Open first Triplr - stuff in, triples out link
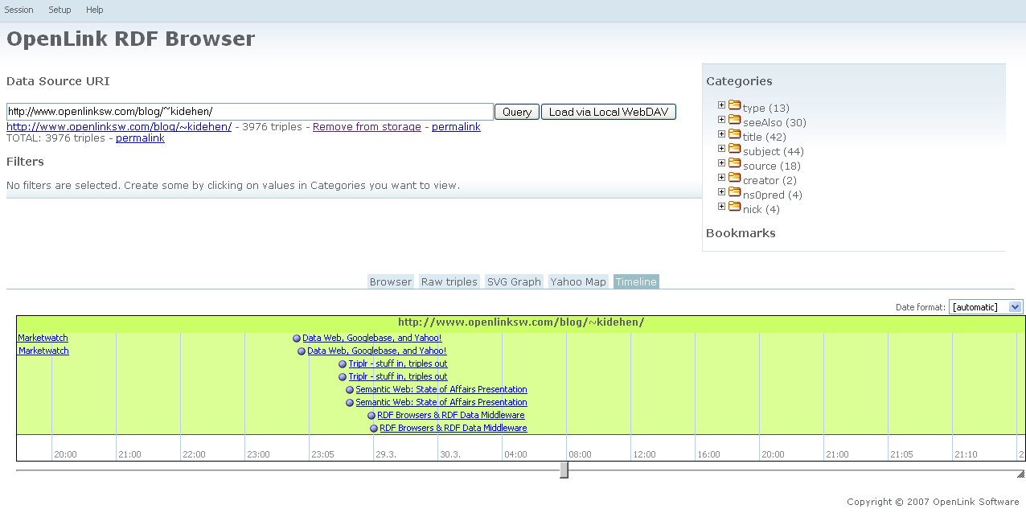 [398, 364]
